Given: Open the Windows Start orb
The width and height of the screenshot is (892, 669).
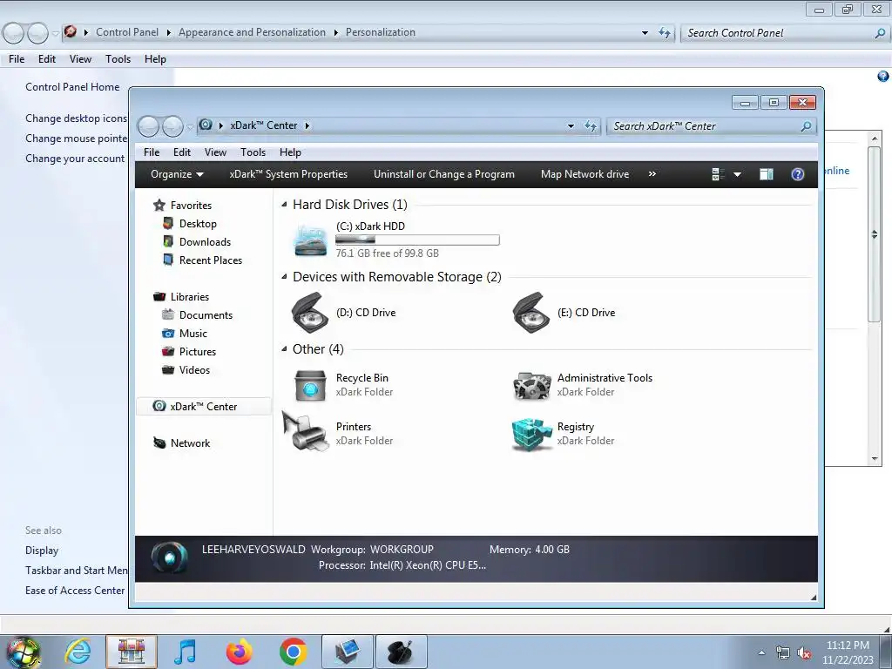Looking at the screenshot, I should pyautogui.click(x=23, y=652).
